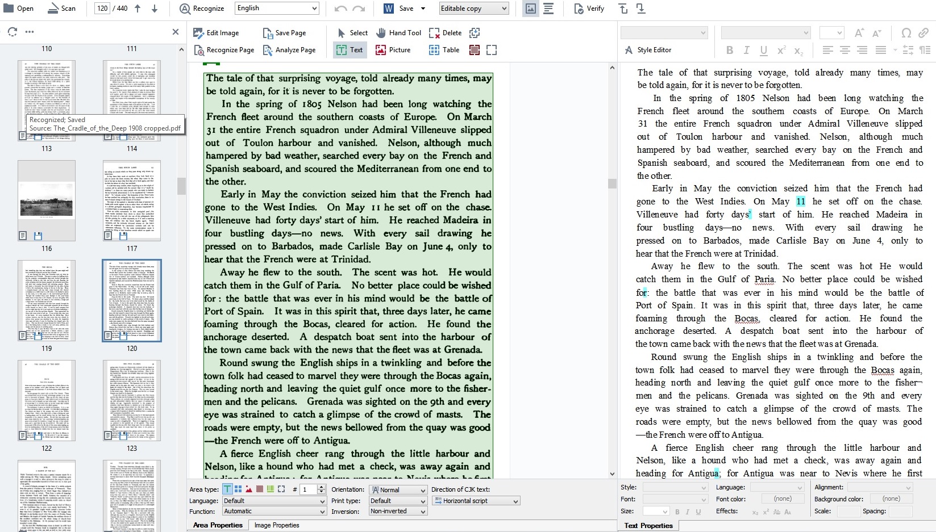Toggle image pane view in toolbar
This screenshot has height=532, width=936.
point(530,9)
